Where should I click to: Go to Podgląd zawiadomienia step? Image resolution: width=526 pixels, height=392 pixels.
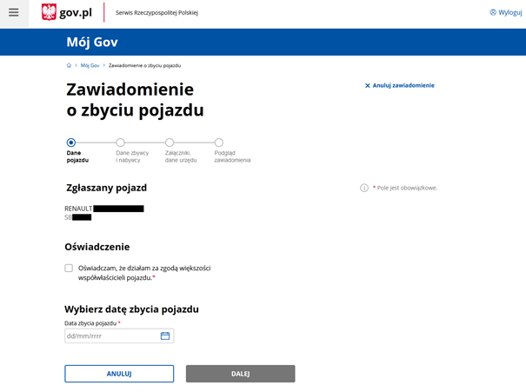coord(219,143)
